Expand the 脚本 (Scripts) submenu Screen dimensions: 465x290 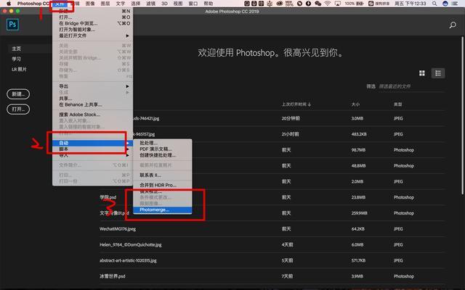92,149
